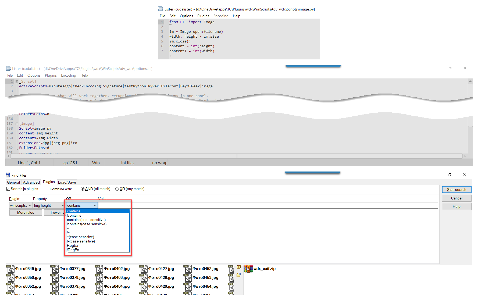
Task: Click the WinRAR icon of wdx_exif.zip
Action: [x=249, y=269]
